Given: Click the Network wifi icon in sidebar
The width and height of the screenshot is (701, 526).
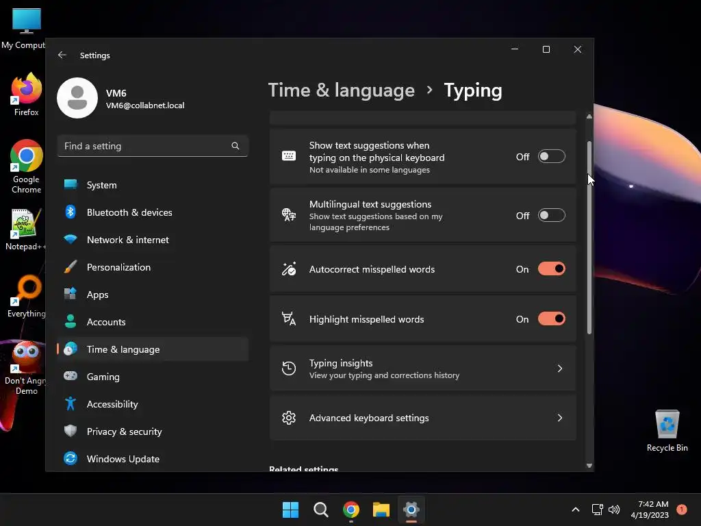Looking at the screenshot, I should (x=71, y=239).
